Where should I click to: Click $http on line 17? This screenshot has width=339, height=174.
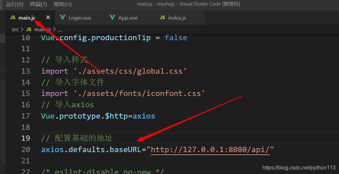116,116
